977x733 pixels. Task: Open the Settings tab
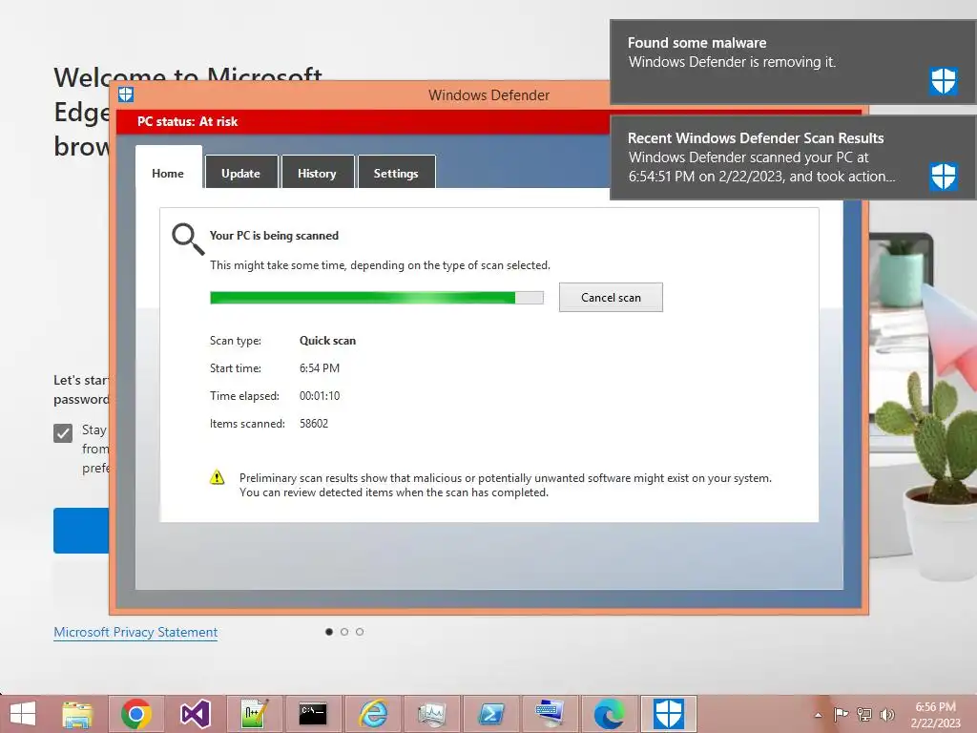pyautogui.click(x=396, y=174)
